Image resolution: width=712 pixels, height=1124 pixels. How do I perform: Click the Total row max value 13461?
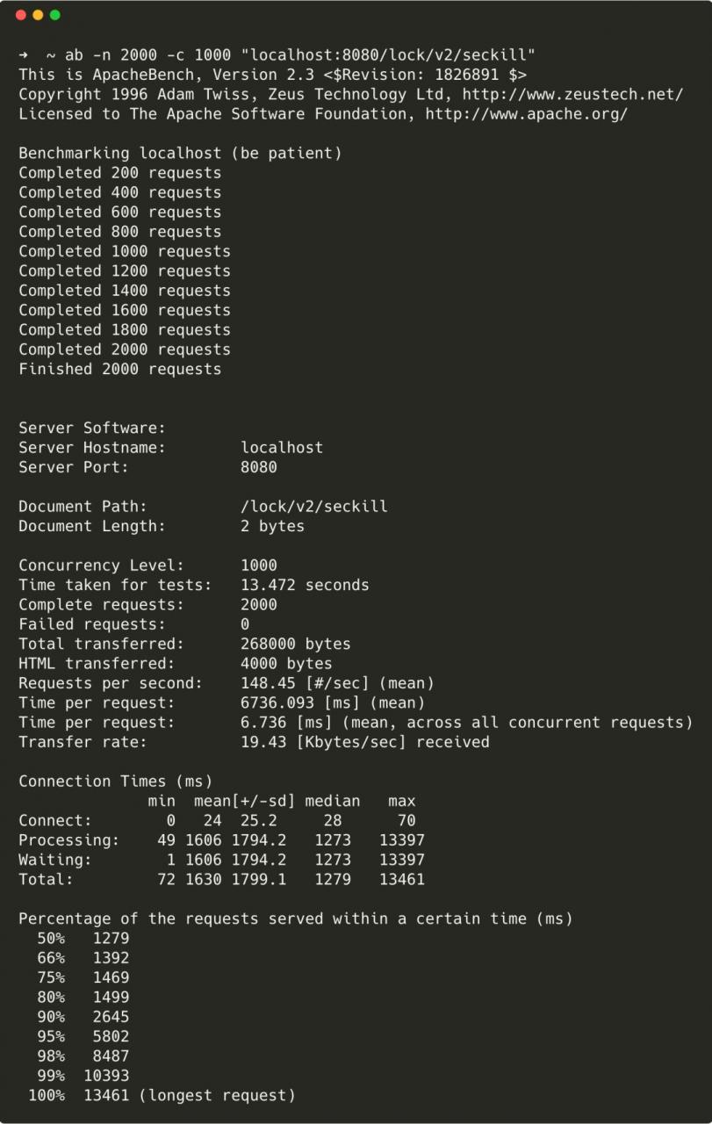click(x=402, y=879)
